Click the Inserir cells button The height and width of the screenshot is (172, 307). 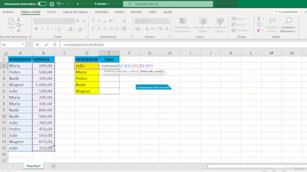240,19
